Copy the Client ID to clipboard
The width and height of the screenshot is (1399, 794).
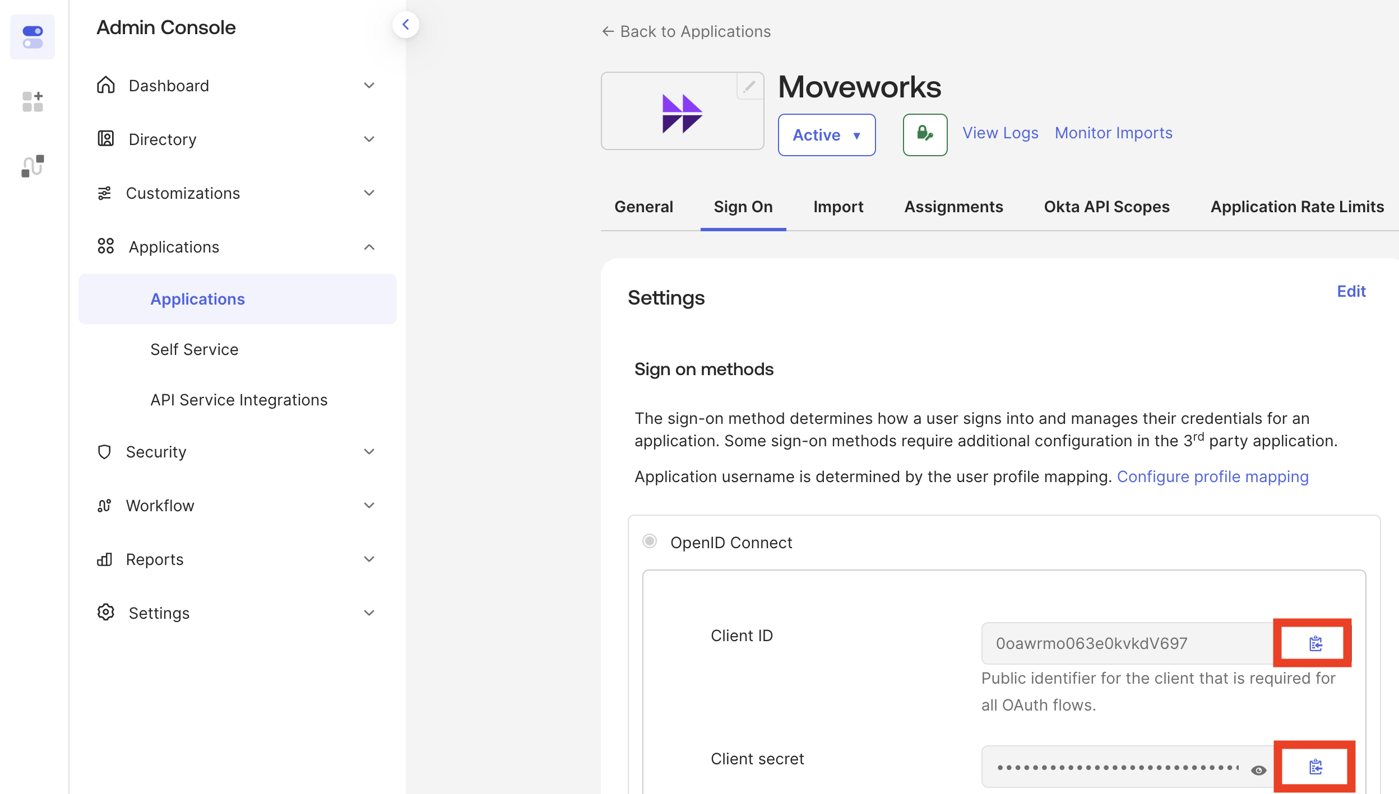pos(1315,643)
